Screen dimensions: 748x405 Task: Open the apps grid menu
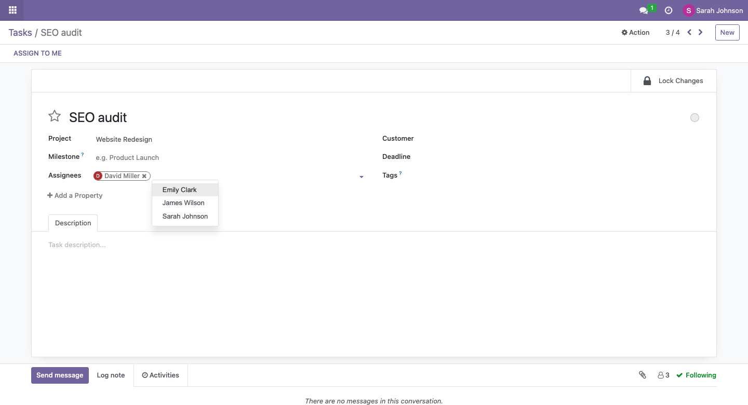click(x=12, y=10)
